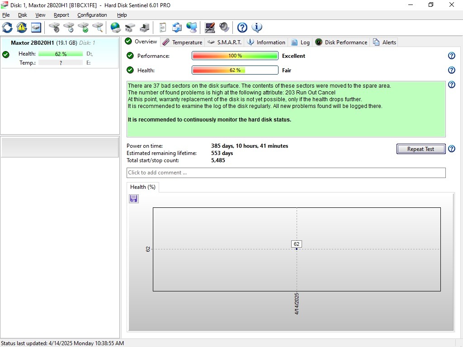The width and height of the screenshot is (463, 347).
Task: Click the envelope with arrows icon
Action: point(177,28)
